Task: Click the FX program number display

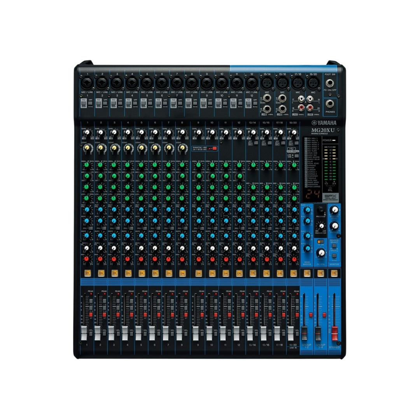Action: 310,196
